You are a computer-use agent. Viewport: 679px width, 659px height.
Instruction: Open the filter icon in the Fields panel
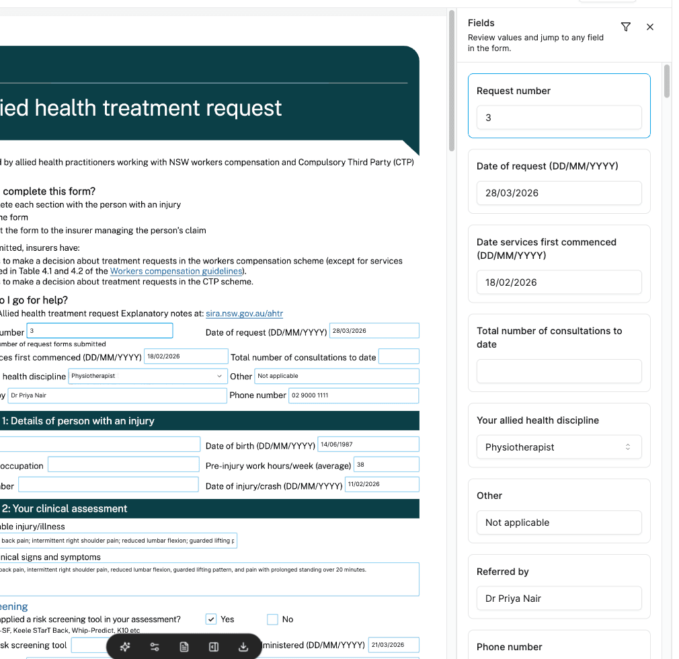[x=625, y=27]
